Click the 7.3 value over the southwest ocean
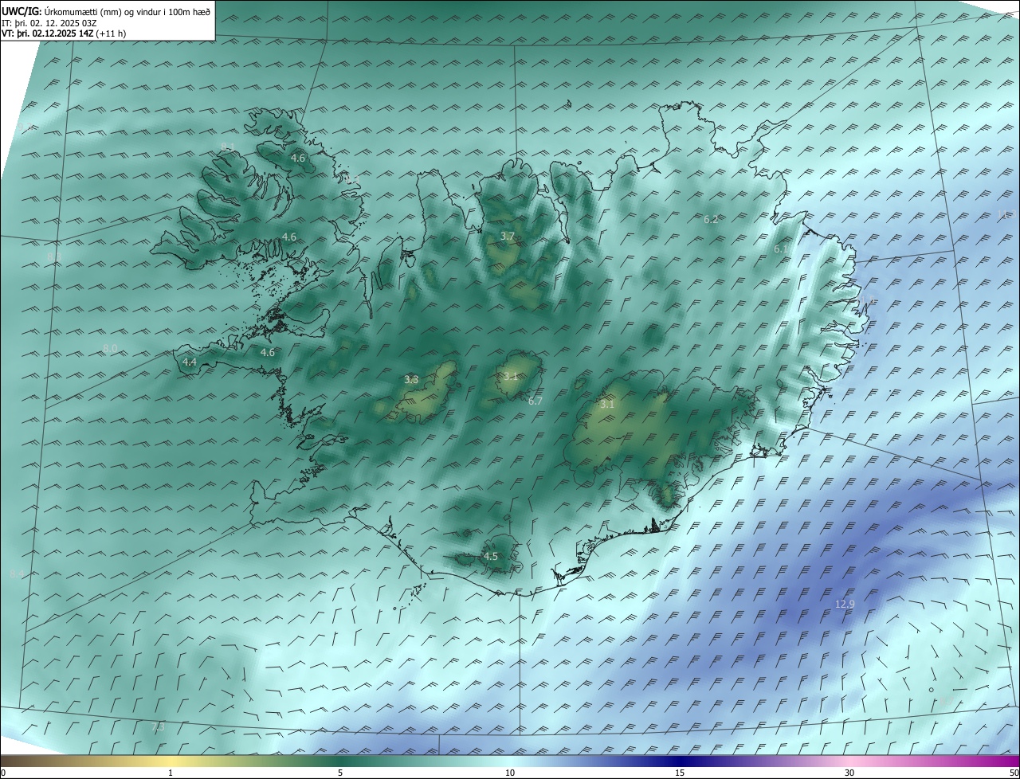This screenshot has height=779, width=1020. [x=158, y=726]
